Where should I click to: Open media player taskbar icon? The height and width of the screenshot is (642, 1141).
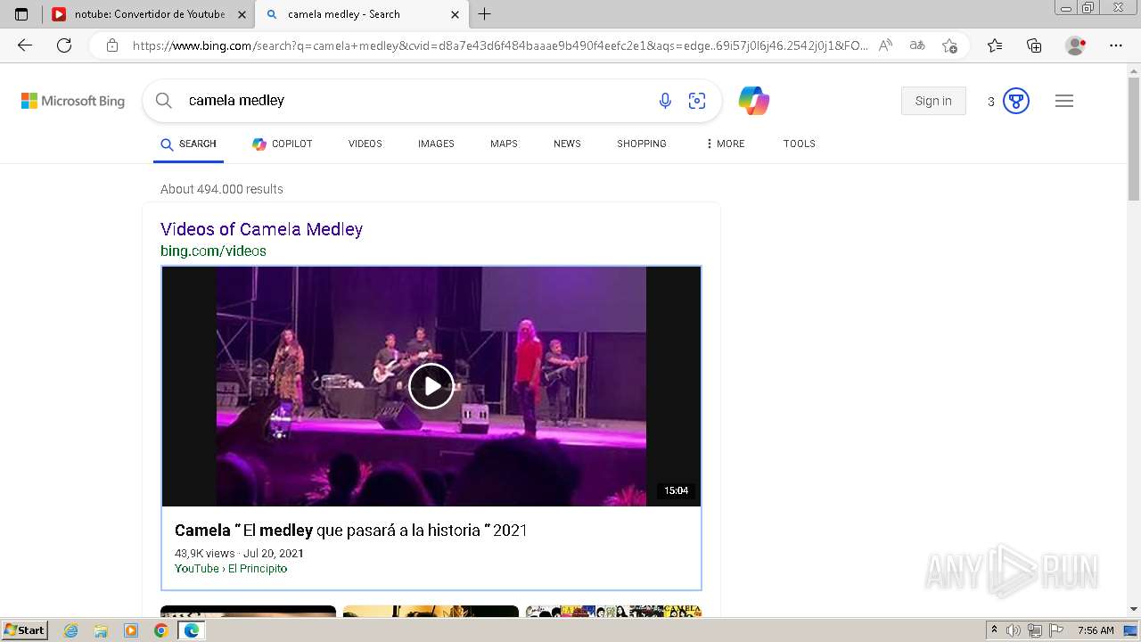[131, 630]
